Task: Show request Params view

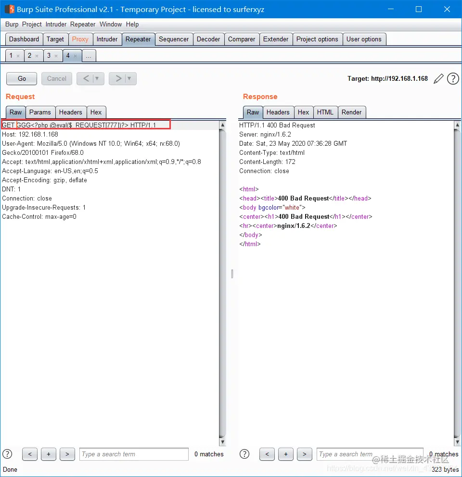Action: 40,112
